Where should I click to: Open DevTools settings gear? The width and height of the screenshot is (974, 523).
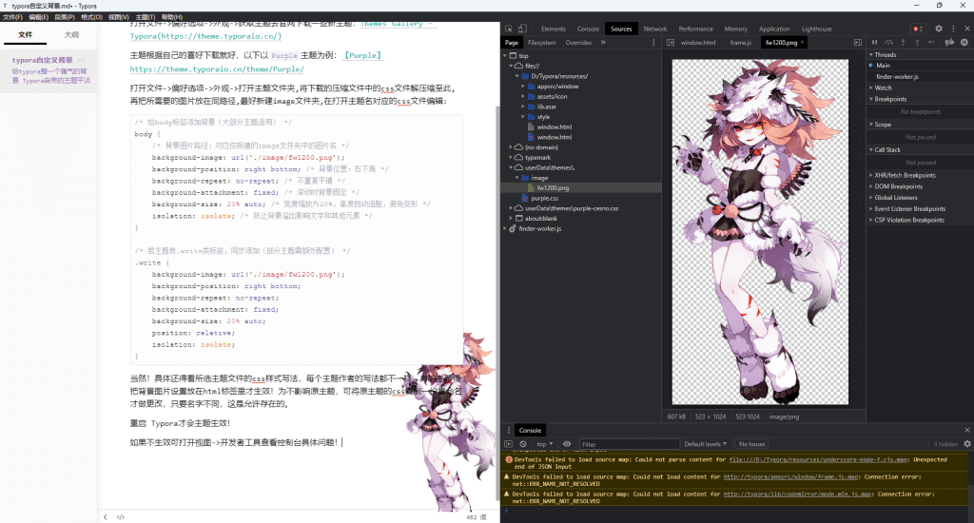point(939,29)
